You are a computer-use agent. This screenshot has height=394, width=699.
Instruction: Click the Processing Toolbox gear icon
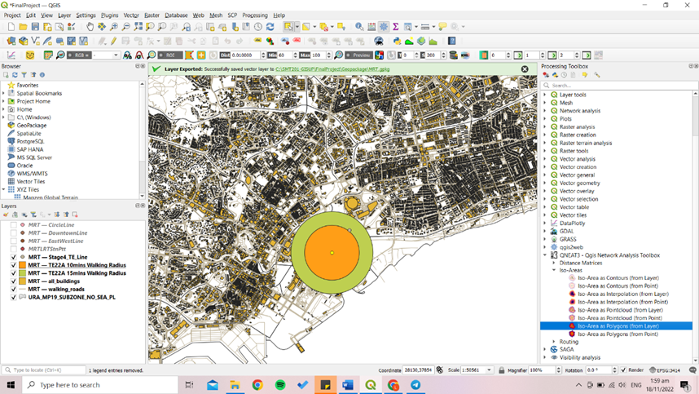(x=384, y=27)
